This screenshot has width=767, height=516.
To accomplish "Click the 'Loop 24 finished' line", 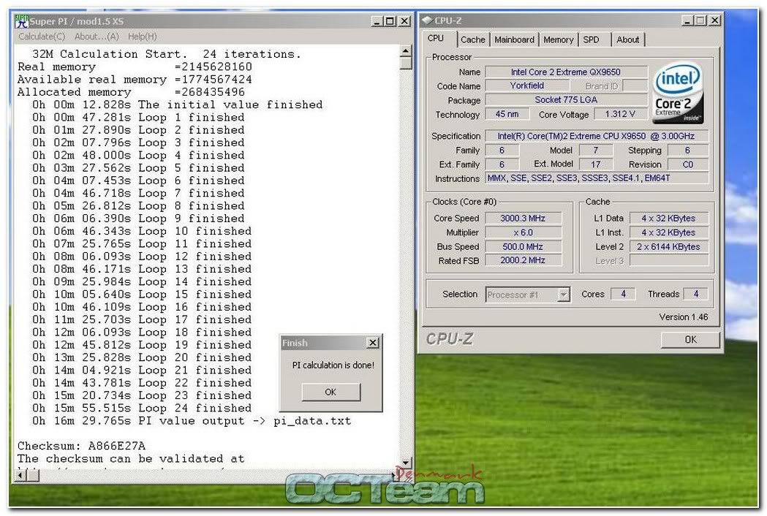I will pos(142,409).
